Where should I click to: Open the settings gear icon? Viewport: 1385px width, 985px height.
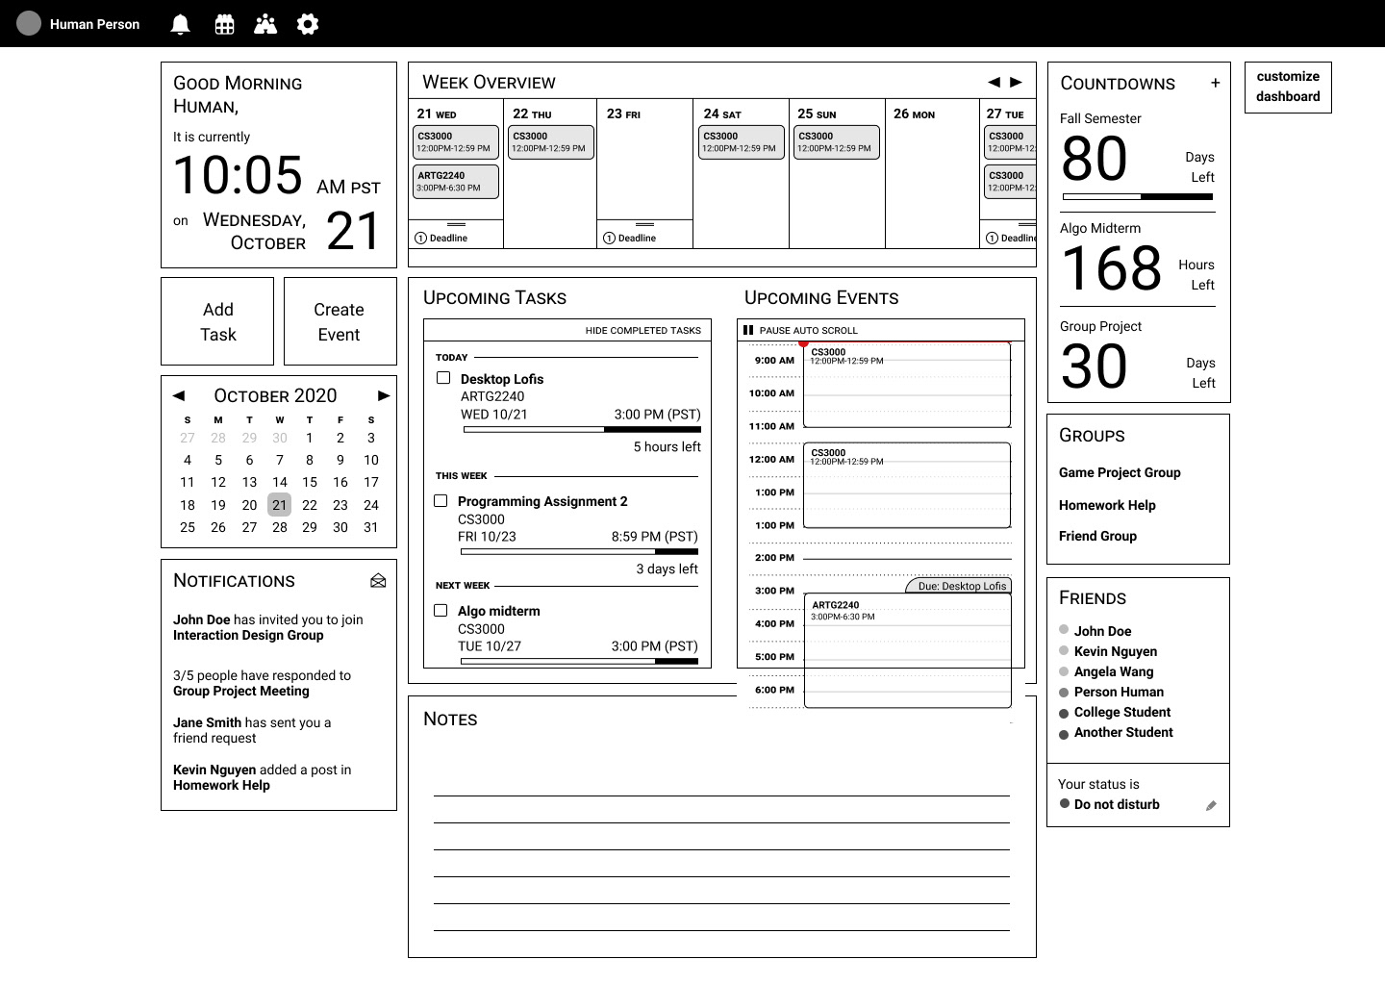coord(308,24)
